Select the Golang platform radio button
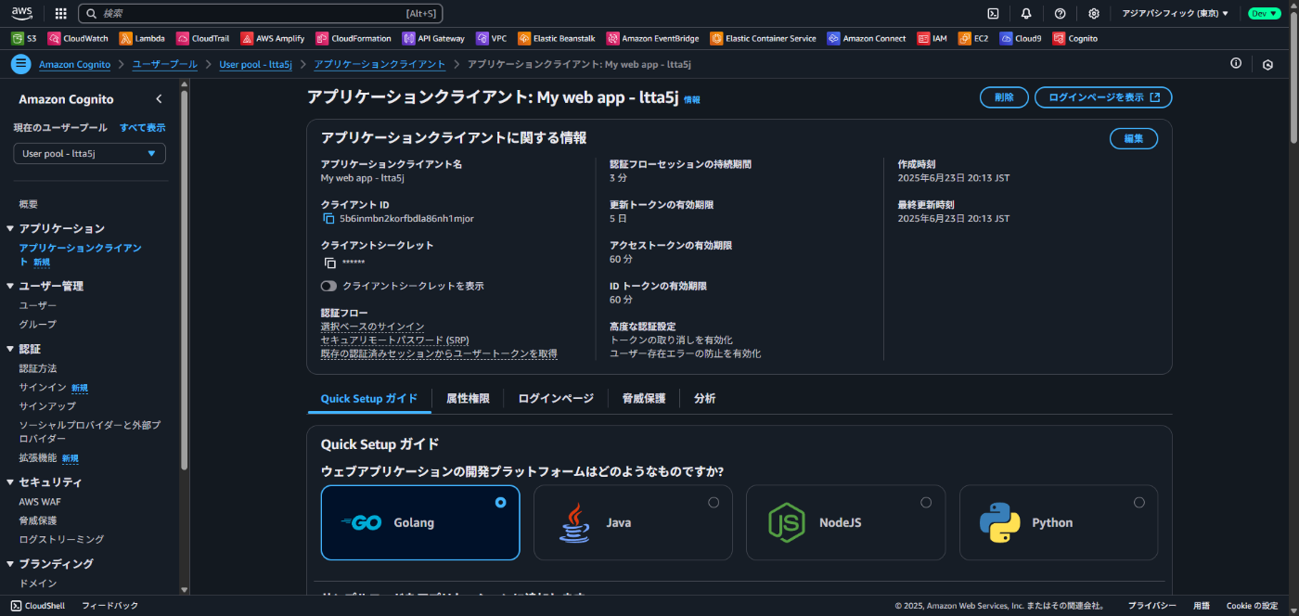Viewport: 1299px width, 616px height. tap(501, 502)
